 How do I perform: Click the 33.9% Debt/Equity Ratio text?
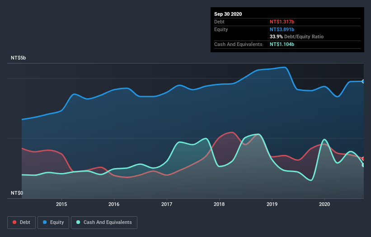(x=296, y=37)
